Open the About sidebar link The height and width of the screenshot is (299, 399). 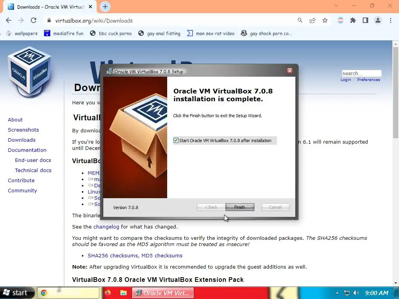[15, 120]
